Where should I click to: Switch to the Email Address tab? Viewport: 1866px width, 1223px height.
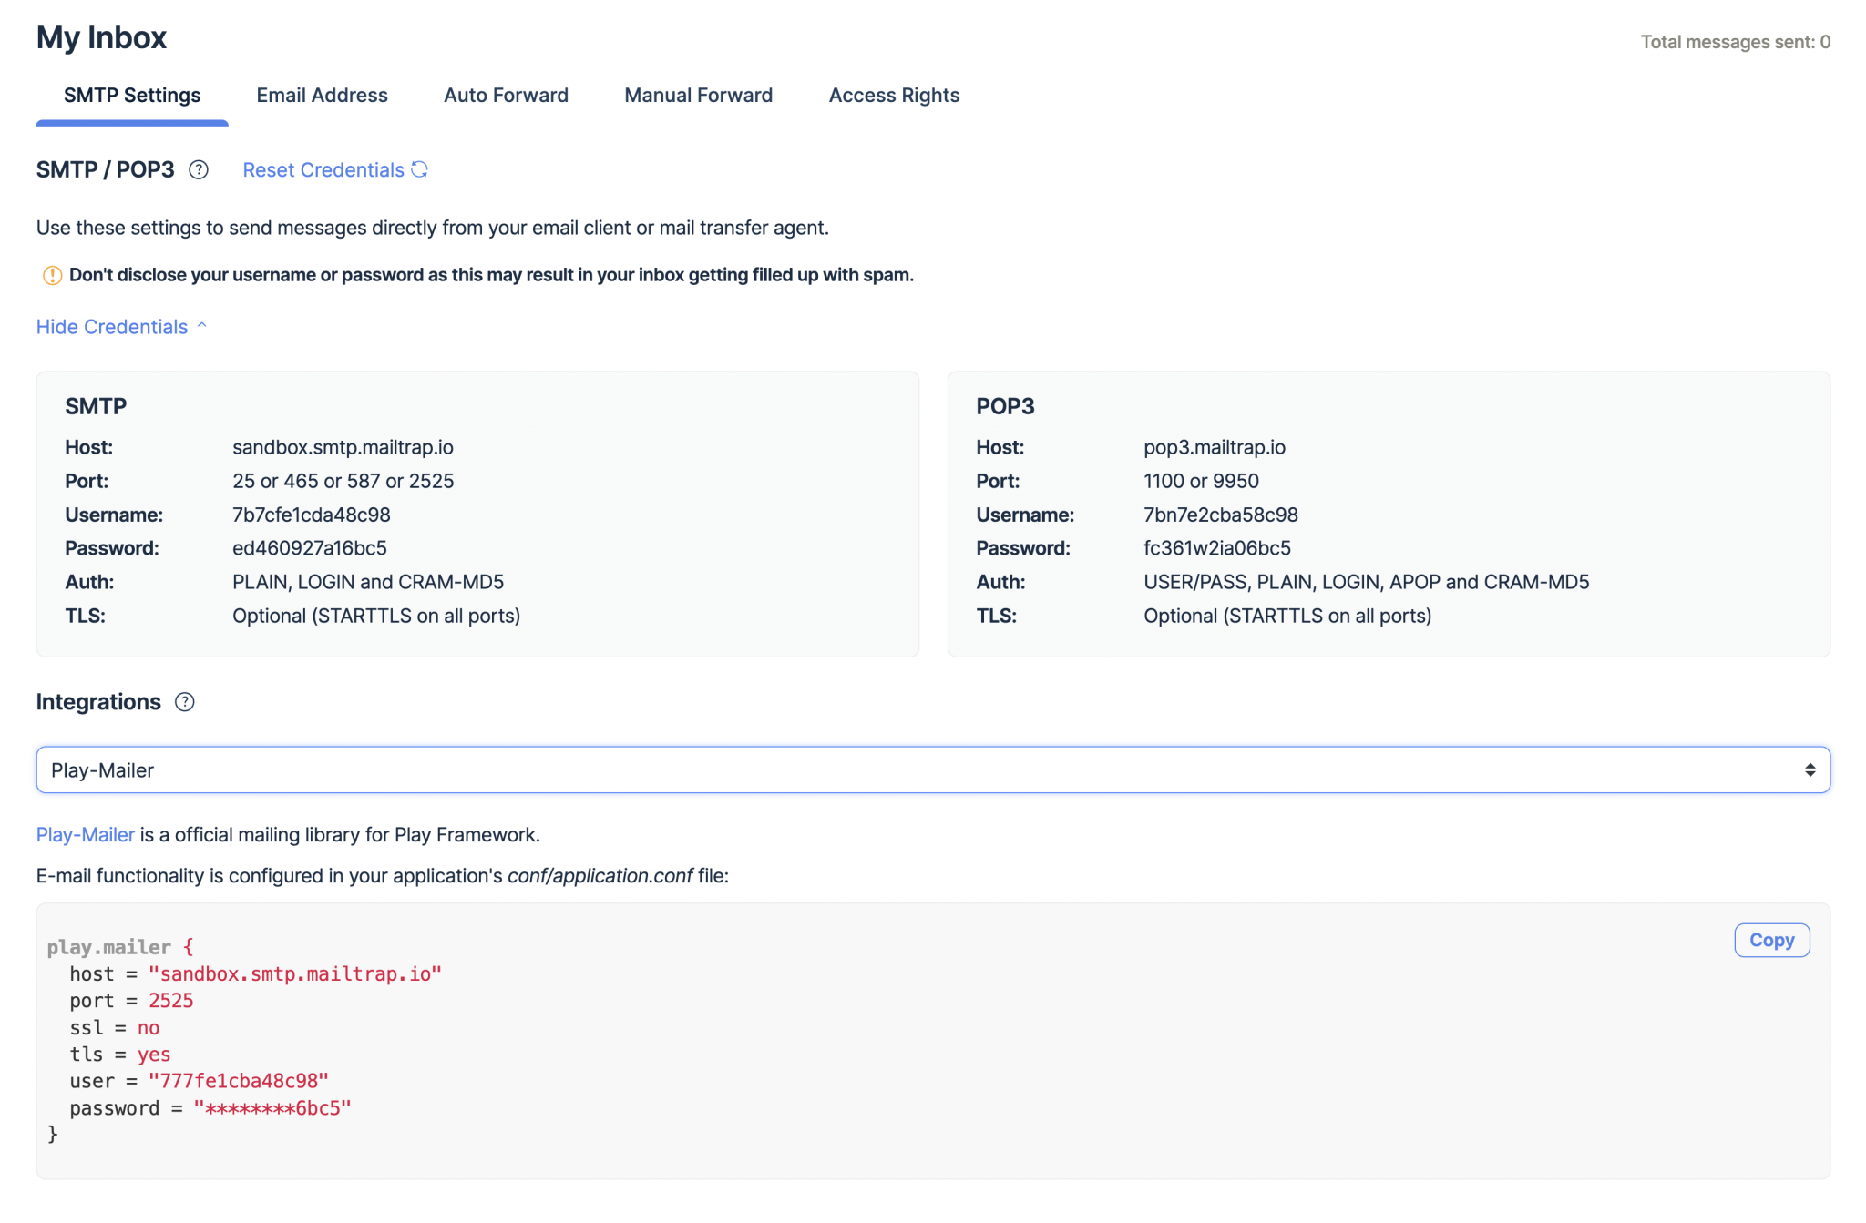(322, 96)
